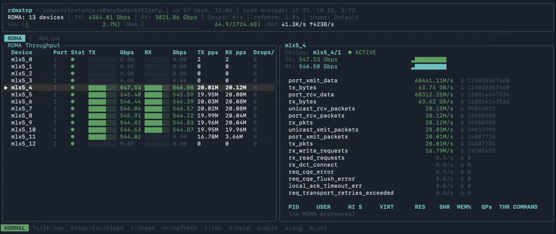Select device mlx5_7 in the list
This screenshot has height=234, width=556.
pyautogui.click(x=22, y=109)
